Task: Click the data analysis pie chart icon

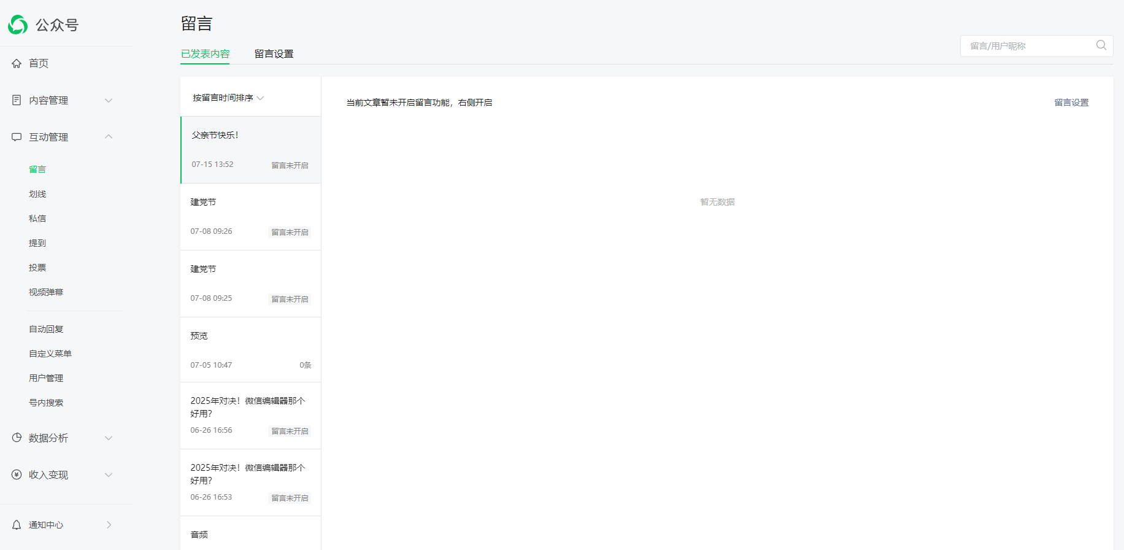Action: [17, 438]
